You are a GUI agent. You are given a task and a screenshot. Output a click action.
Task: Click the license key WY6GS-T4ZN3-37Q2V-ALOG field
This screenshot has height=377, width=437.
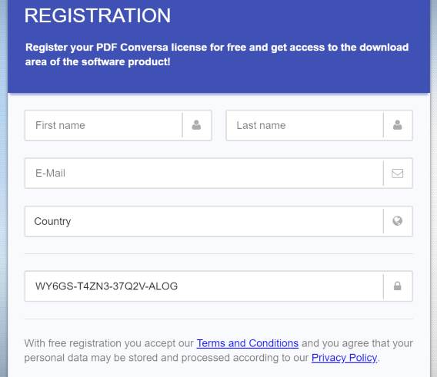(x=204, y=286)
